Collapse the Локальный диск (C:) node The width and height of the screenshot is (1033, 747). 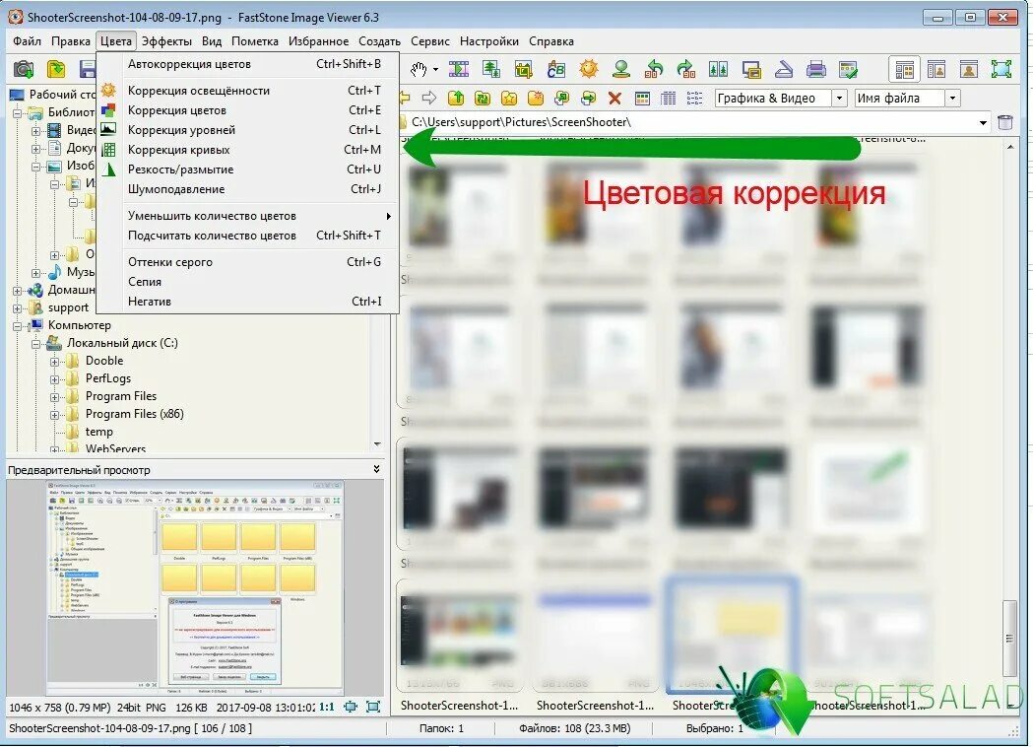tap(36, 344)
